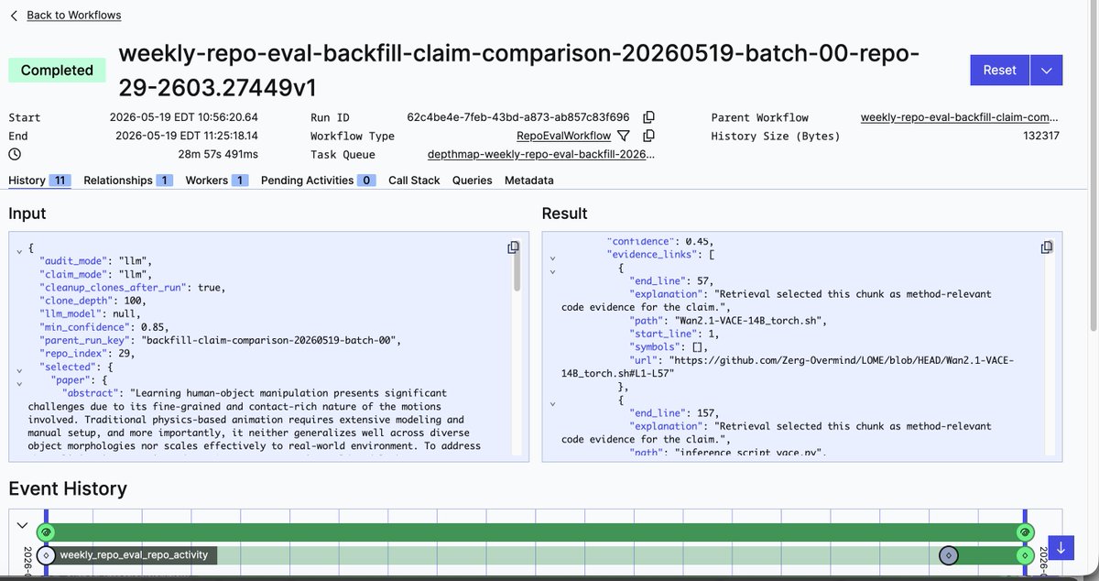1099x581 pixels.
Task: Click the blue down-arrow scroll button
Action: coord(1061,548)
